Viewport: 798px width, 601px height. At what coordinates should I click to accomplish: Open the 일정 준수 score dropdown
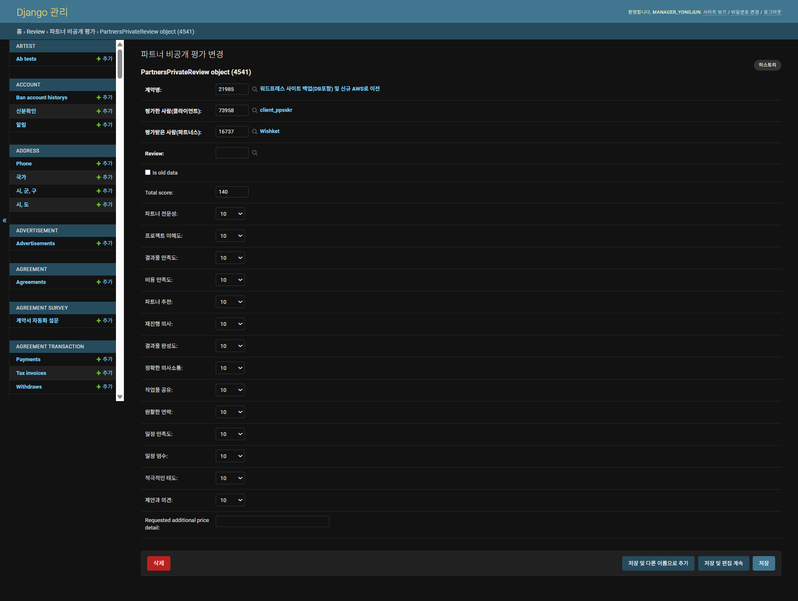[x=230, y=456]
